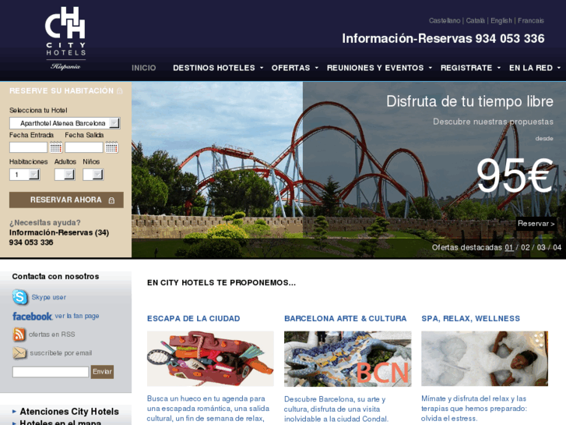
Task: Select featured offer 01
Action: point(509,247)
